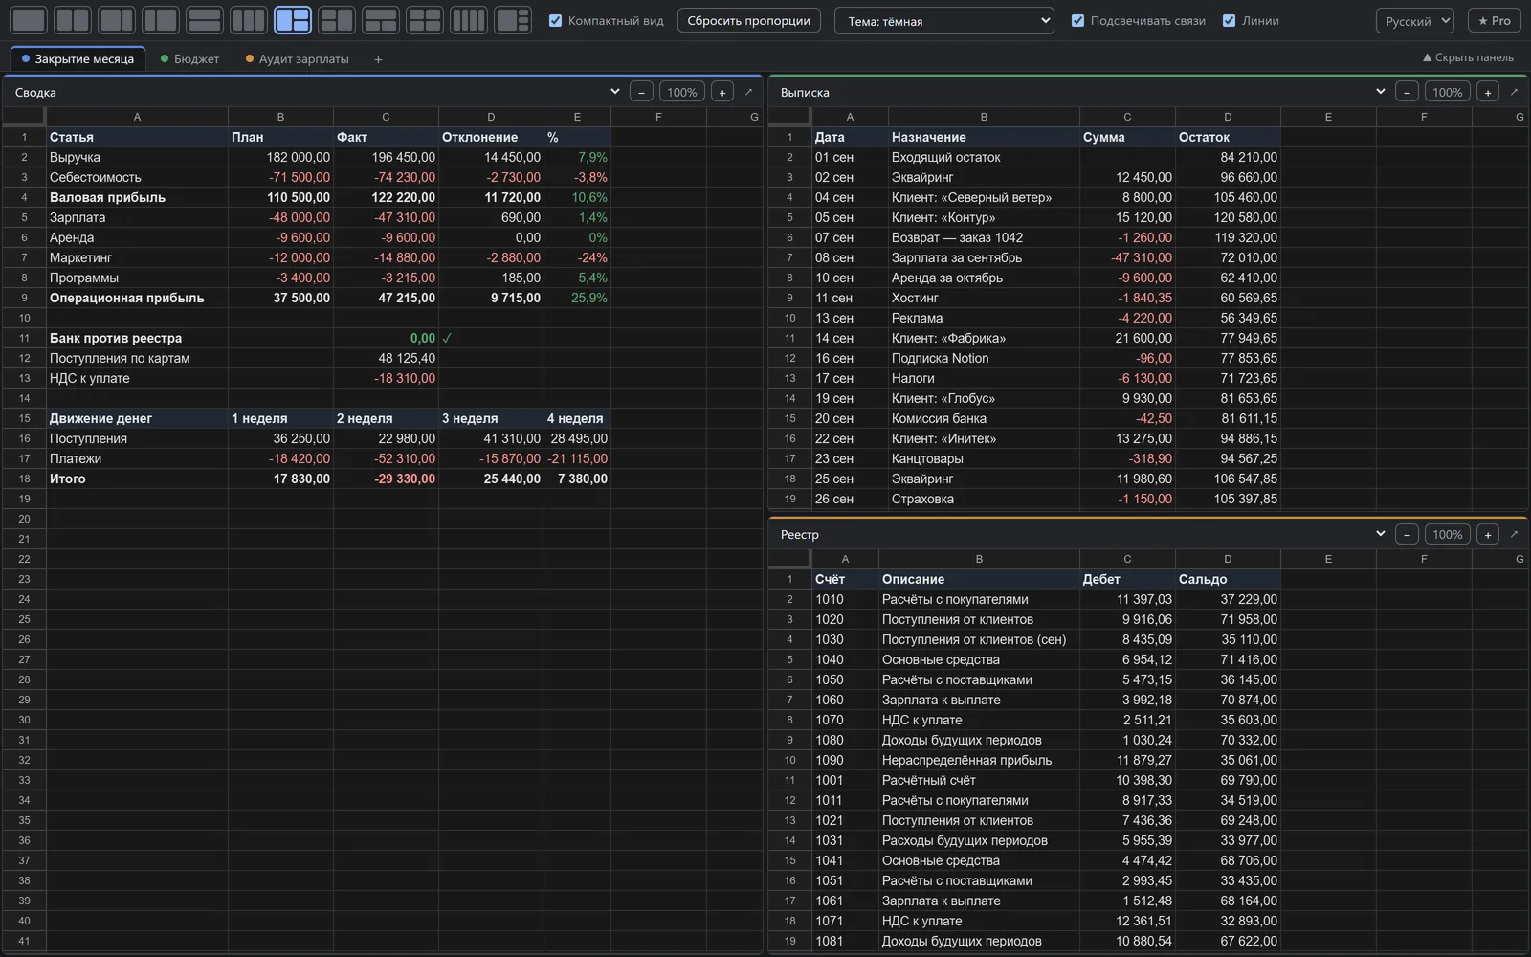Toggle the Компактный вид checkbox
The width and height of the screenshot is (1531, 957).
[555, 20]
